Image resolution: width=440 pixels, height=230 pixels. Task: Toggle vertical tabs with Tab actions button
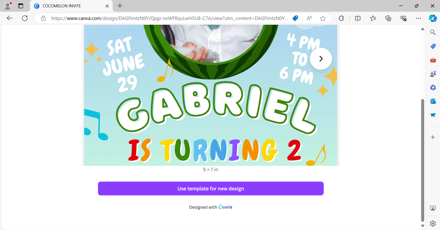[21, 6]
